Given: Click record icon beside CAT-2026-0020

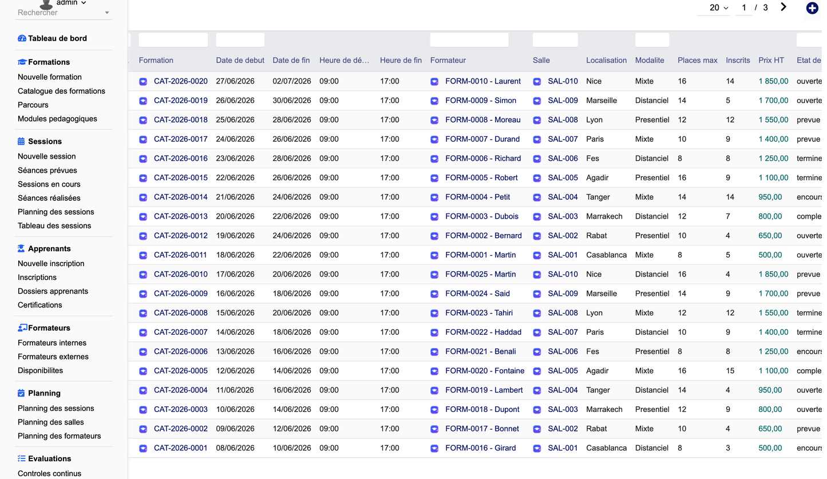Looking at the screenshot, I should tap(143, 82).
